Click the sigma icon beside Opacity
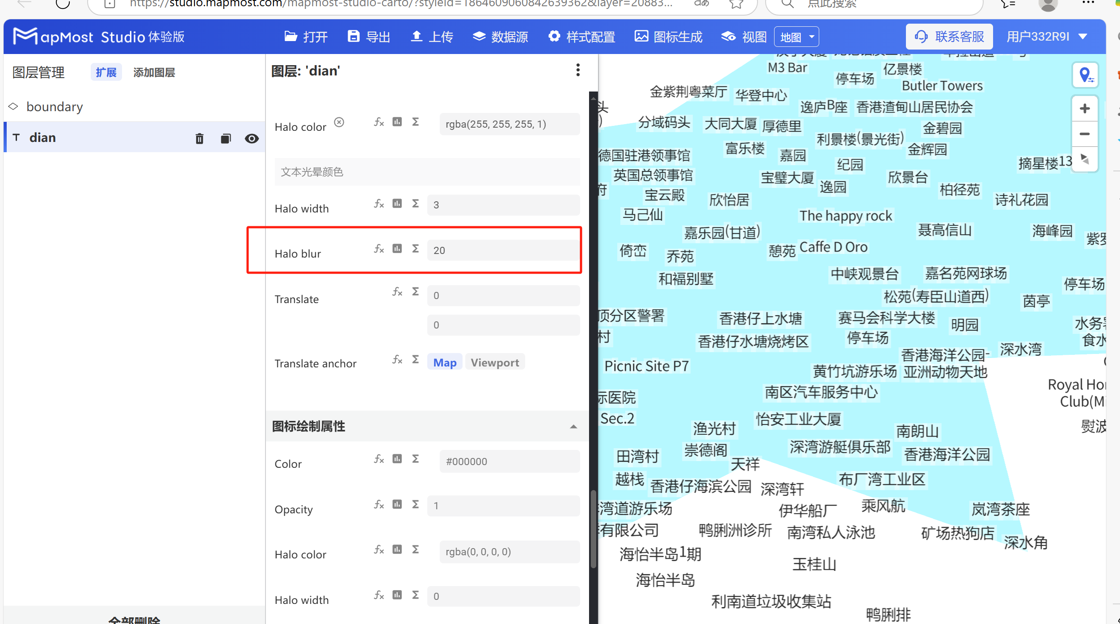Viewport: 1120px width, 624px height. 415,504
